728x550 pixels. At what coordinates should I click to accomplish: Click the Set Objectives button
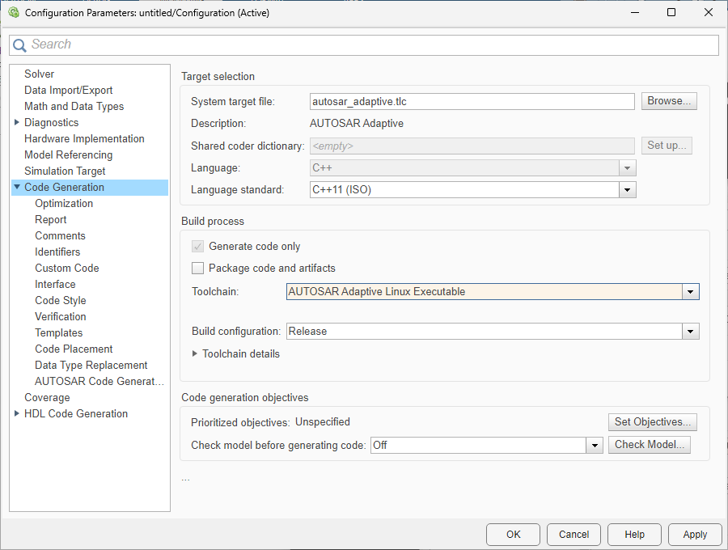coord(652,421)
